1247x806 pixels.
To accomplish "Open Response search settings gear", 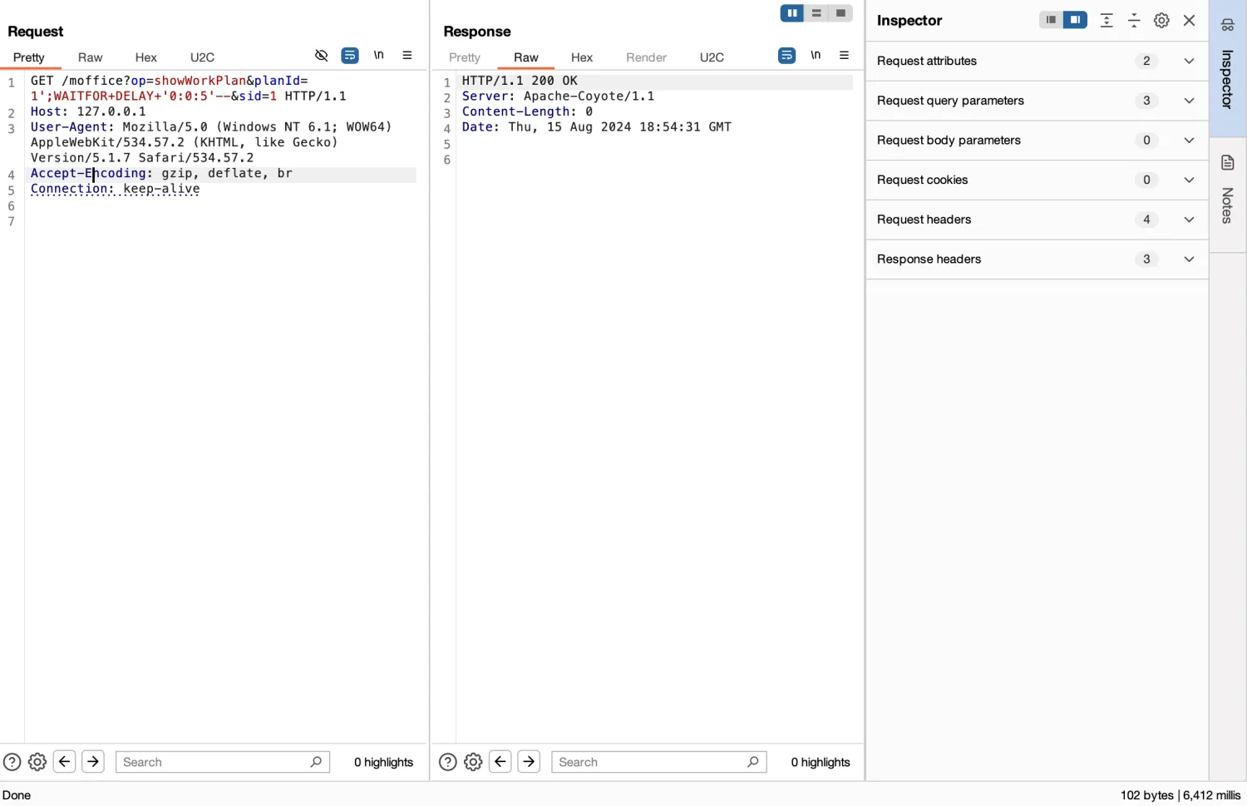I will coord(473,762).
